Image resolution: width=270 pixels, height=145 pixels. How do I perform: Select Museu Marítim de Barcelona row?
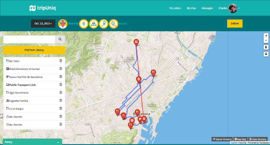(x=34, y=77)
